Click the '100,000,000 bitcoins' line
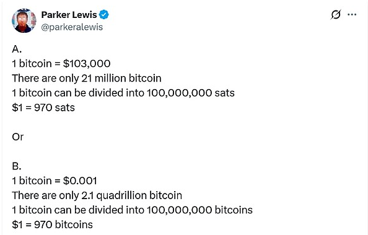 click(133, 210)
